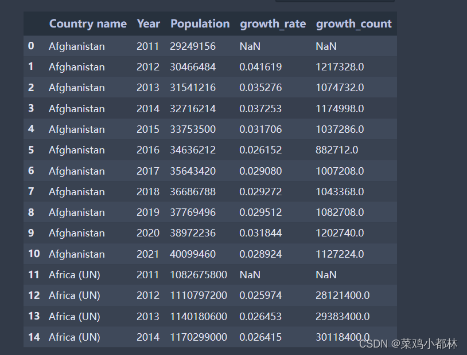Click the growth_rate column header
This screenshot has width=467, height=355.
click(273, 24)
